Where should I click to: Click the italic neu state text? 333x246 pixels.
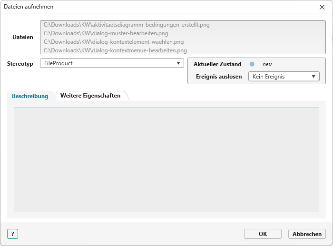tap(267, 64)
